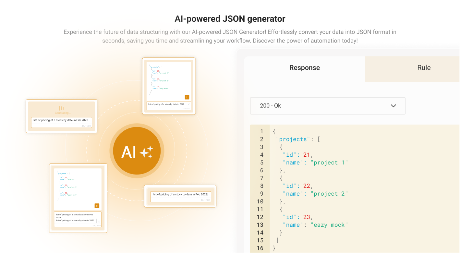This screenshot has height=253, width=460.
Task: Click the orange AI sparkle circle icon
Action: point(137,151)
